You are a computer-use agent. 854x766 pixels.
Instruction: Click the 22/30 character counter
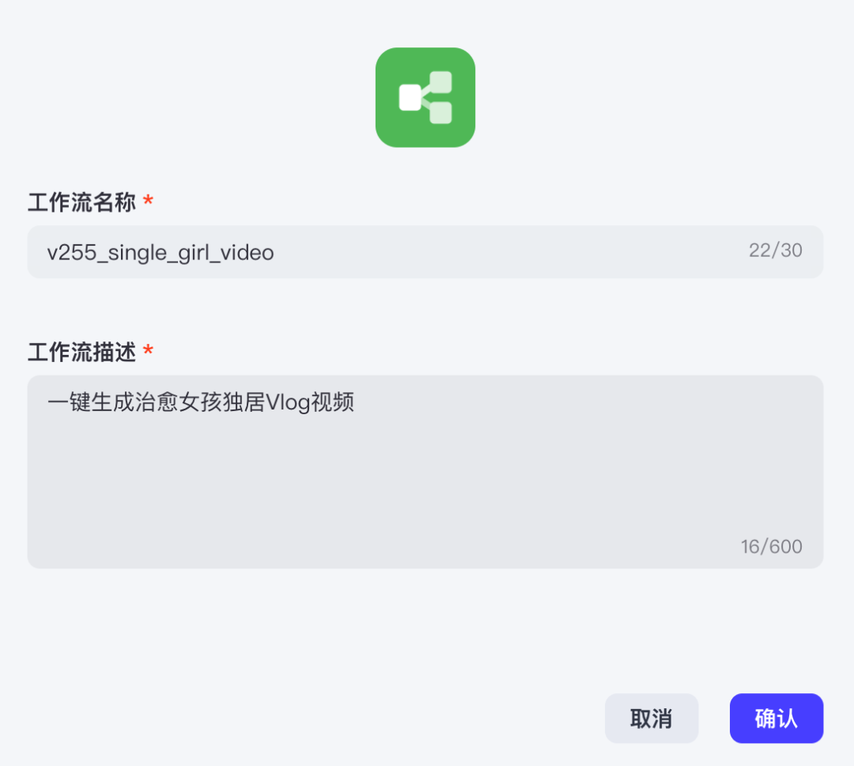(x=775, y=251)
